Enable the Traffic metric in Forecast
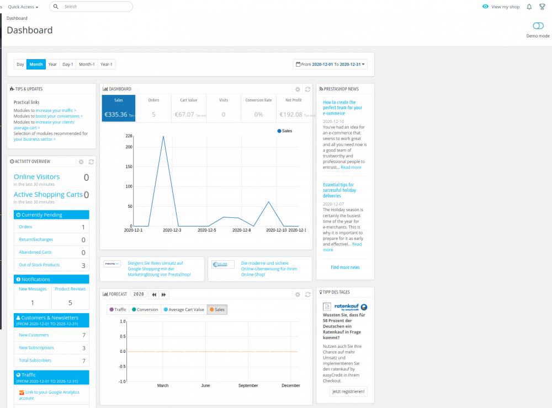 [x=118, y=309]
